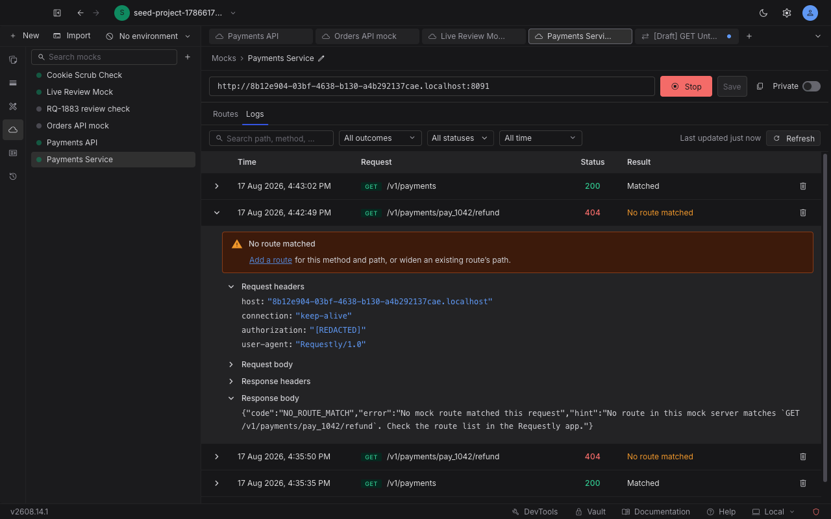Switch to the Routes tab

point(225,114)
